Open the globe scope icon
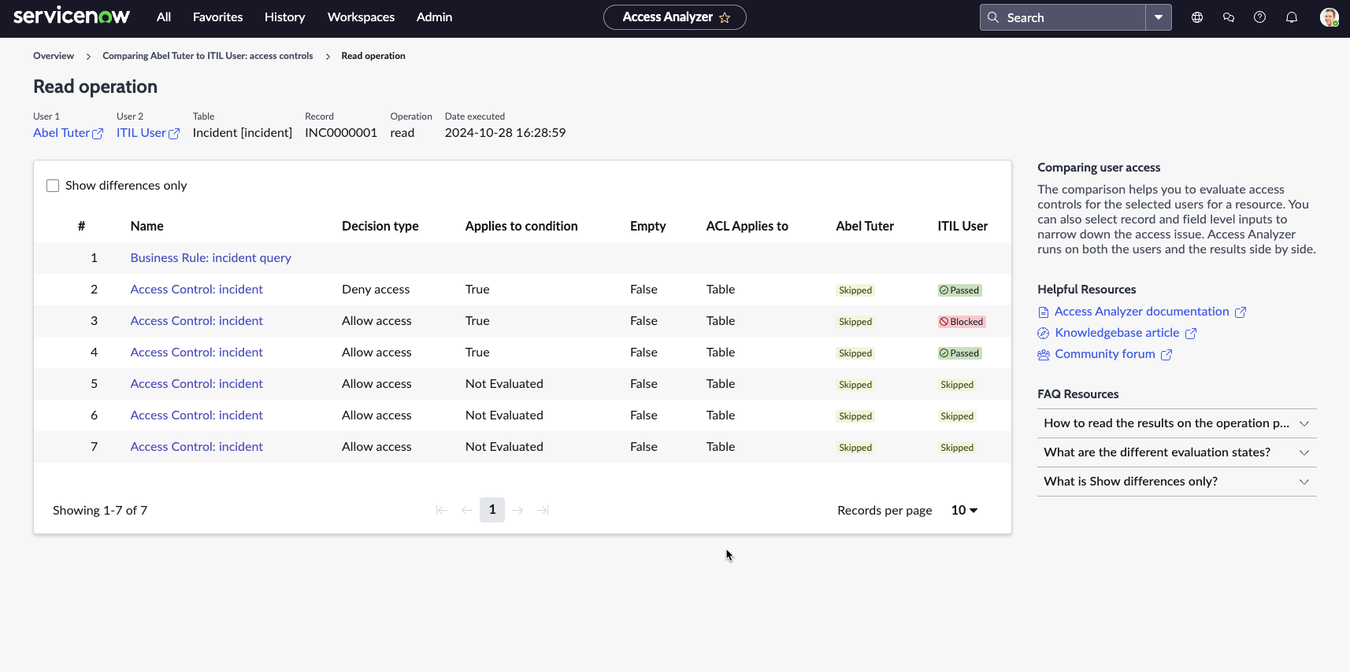The height and width of the screenshot is (672, 1350). (x=1197, y=17)
